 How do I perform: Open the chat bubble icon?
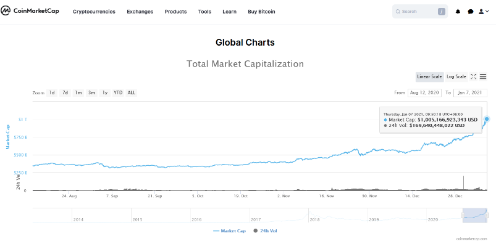pyautogui.click(x=471, y=12)
